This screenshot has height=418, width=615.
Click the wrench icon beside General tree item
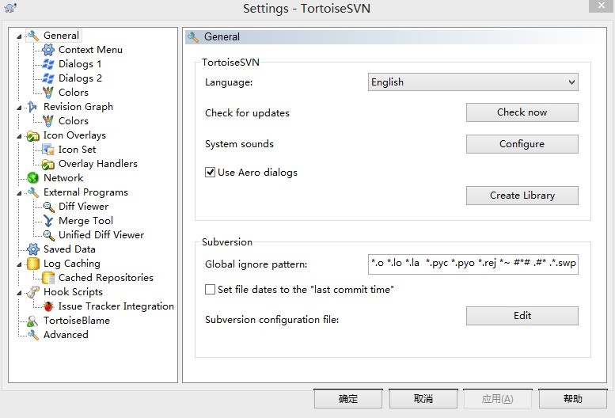33,36
